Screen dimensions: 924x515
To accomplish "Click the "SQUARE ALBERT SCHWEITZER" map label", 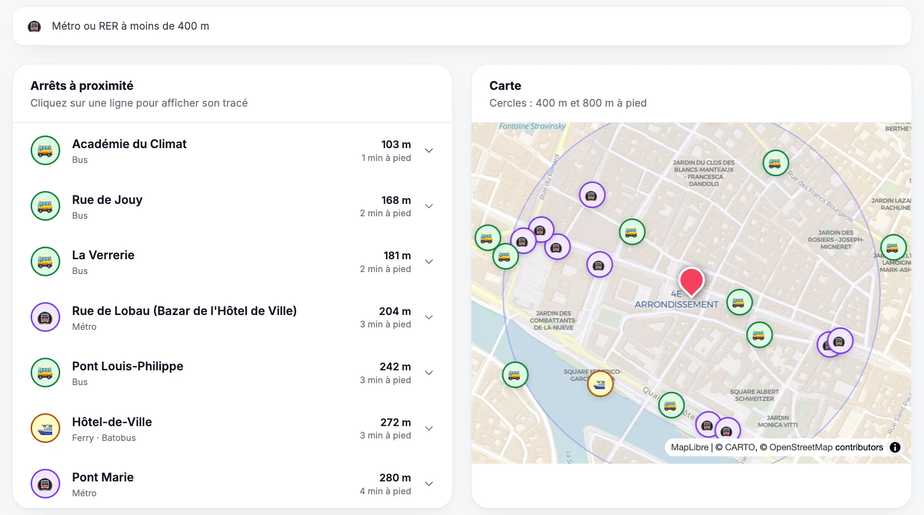I will (x=754, y=395).
